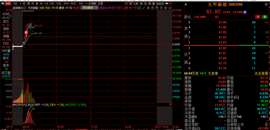Click the info icon beside 连续竞价
Image resolution: width=270 pixels, height=130 pixels.
25,8
